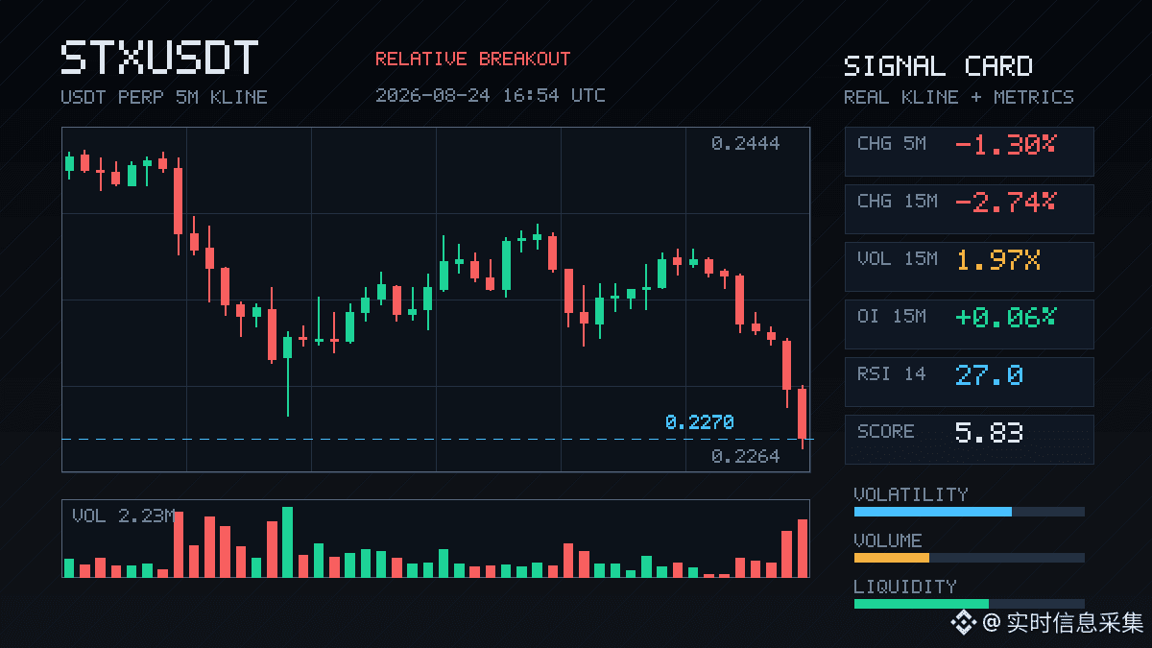This screenshot has width=1152, height=648.
Task: Click the last red candle on chart
Action: (x=802, y=417)
